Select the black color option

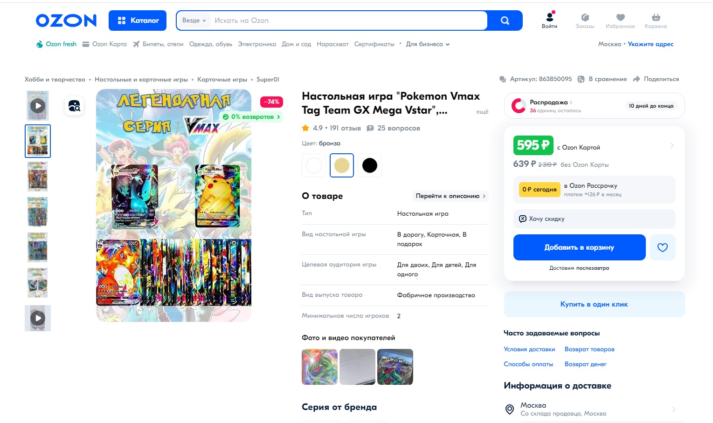369,165
